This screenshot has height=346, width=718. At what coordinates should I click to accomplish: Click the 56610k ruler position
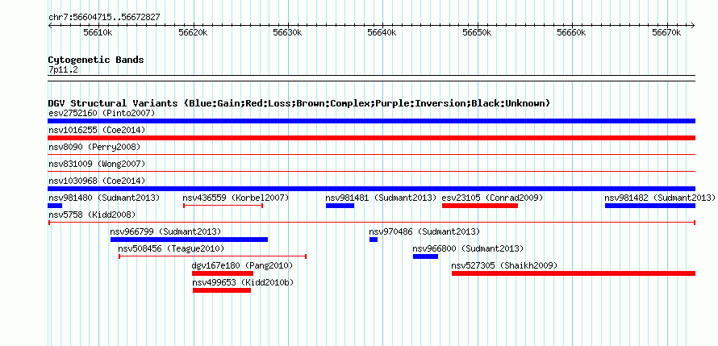[98, 32]
